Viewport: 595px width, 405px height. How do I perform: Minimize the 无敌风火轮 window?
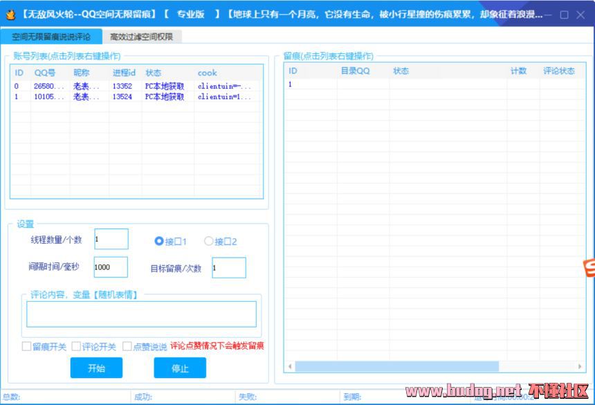click(547, 15)
